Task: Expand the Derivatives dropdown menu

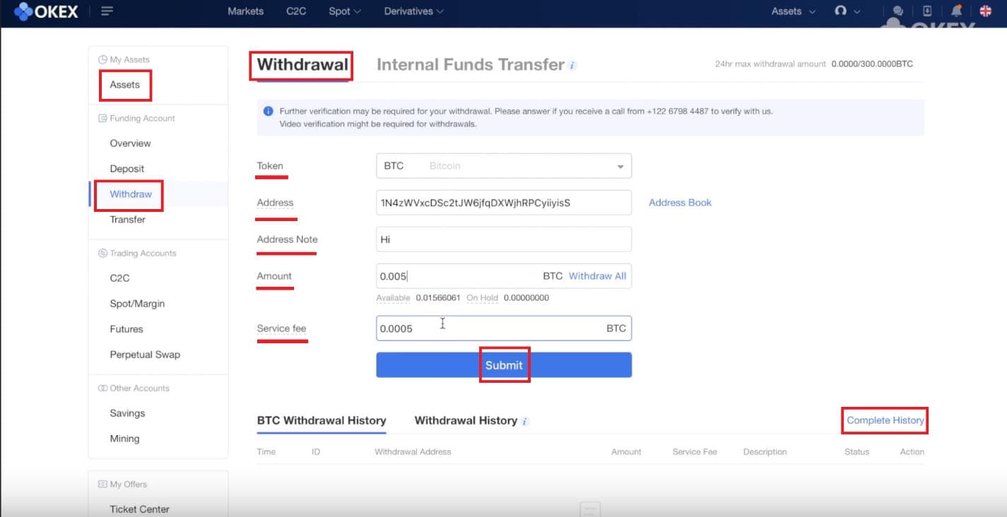Action: pos(414,11)
